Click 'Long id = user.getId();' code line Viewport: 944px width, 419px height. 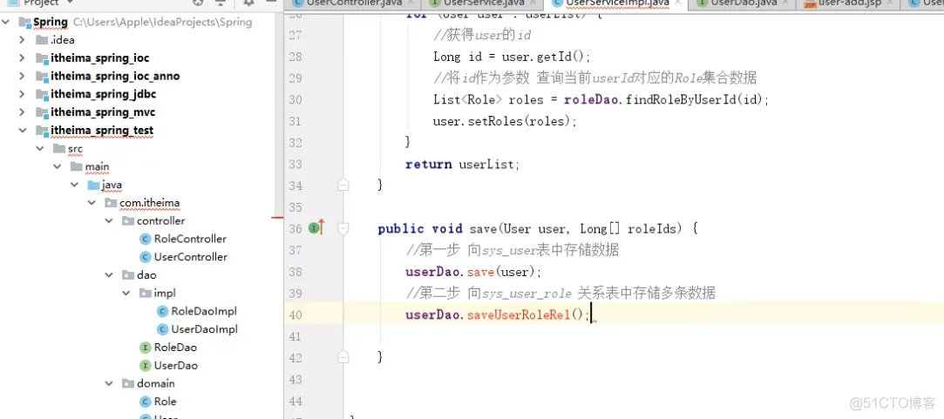513,57
